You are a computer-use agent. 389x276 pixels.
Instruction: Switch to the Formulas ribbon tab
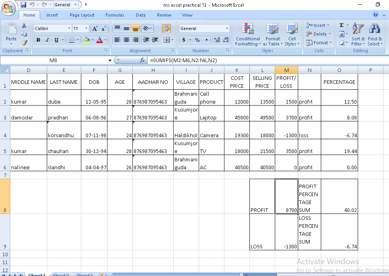point(115,15)
